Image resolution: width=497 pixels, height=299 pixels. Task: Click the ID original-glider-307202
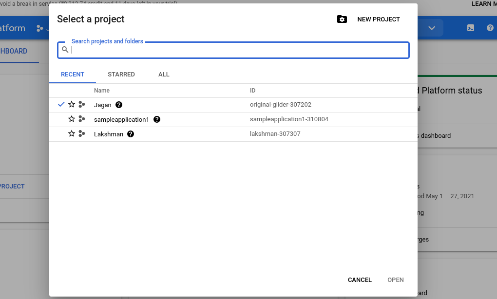point(281,105)
